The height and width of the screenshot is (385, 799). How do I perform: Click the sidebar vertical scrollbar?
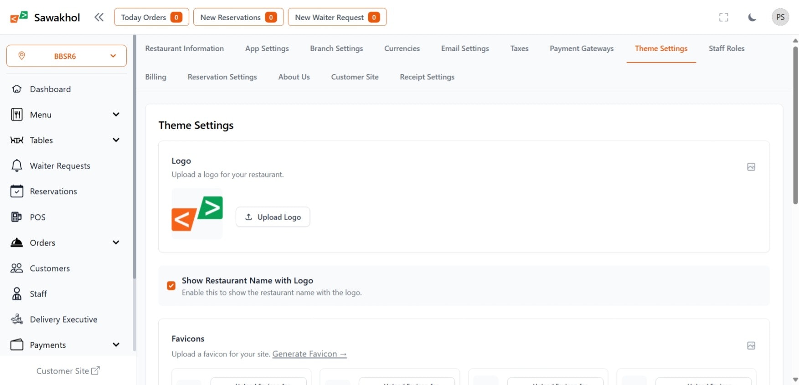point(134,157)
